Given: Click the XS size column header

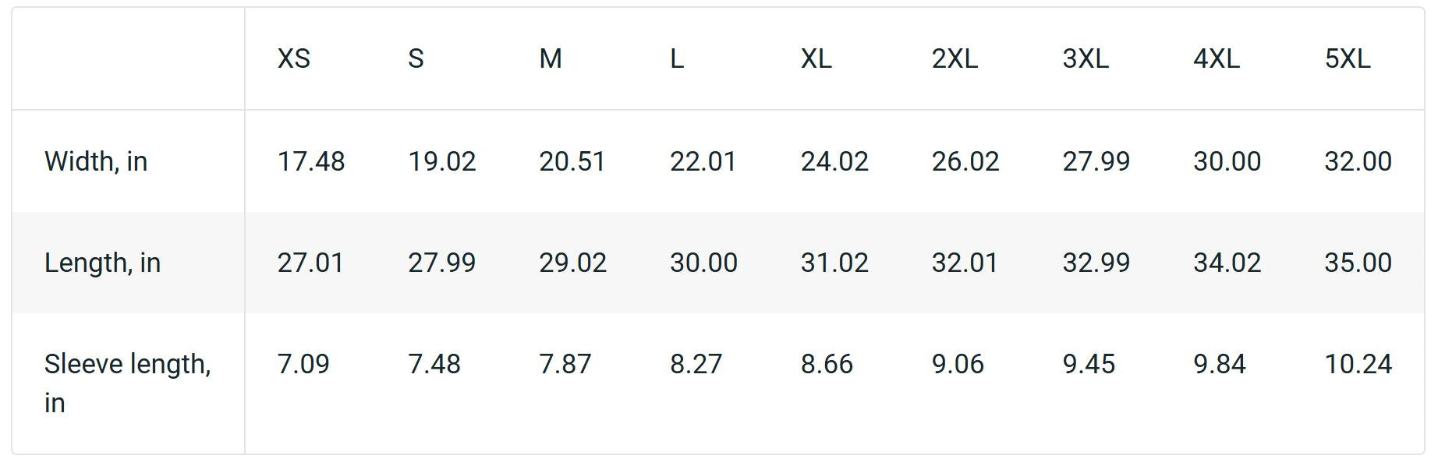Looking at the screenshot, I should [x=294, y=58].
